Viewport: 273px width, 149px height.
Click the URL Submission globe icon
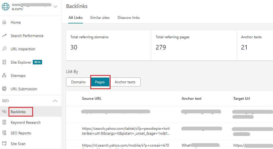pos(4,89)
